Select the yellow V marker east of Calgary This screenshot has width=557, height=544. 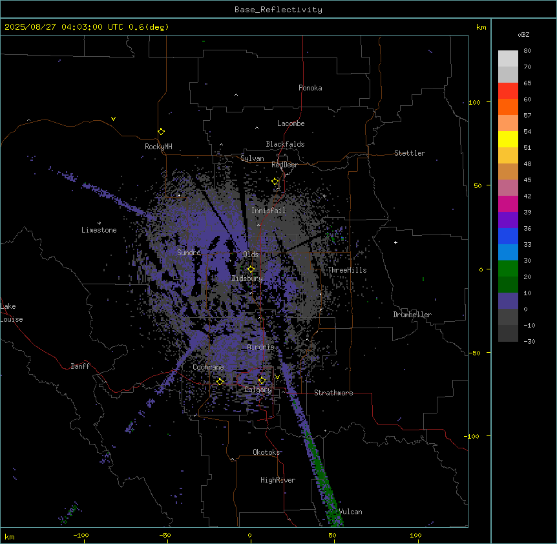277,377
